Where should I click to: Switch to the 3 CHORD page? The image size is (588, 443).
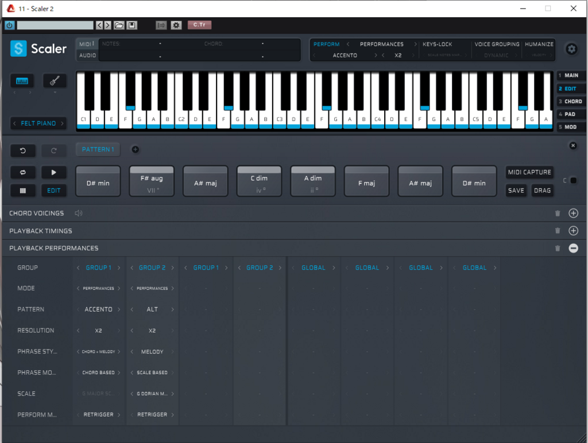point(570,101)
